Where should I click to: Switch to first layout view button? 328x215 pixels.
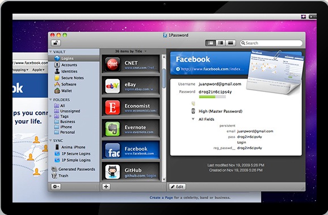tap(211, 43)
